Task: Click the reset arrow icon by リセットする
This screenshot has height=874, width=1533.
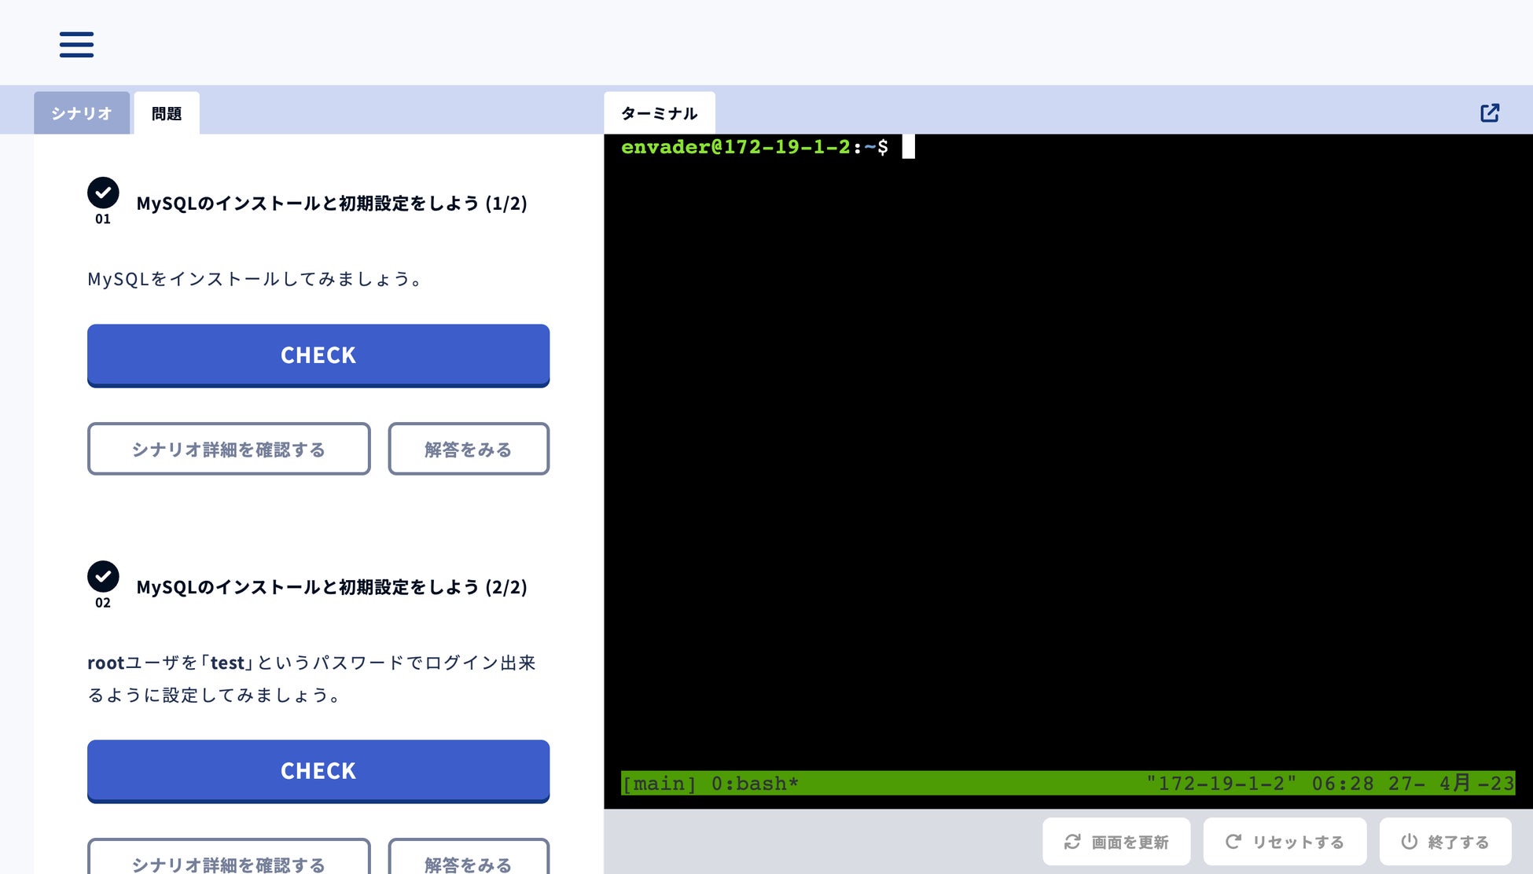Action: click(x=1233, y=842)
